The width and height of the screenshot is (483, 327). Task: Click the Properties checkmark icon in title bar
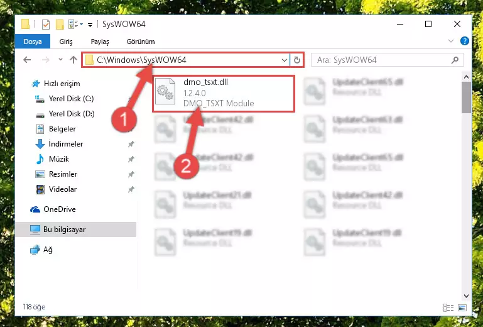point(46,24)
